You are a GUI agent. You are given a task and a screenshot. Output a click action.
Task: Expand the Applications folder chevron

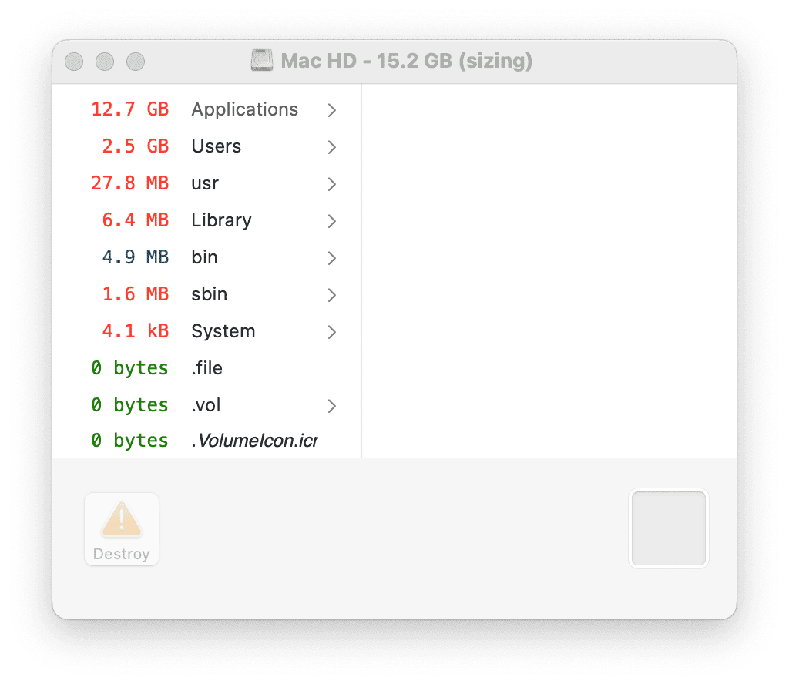331,110
